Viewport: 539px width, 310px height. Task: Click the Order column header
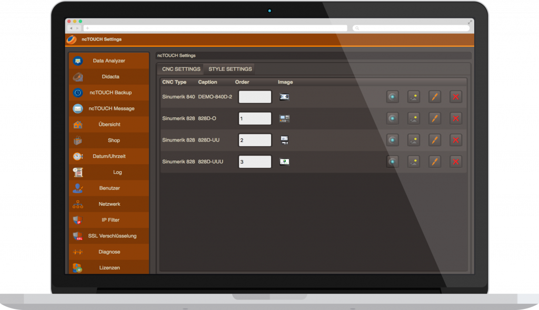pos(242,82)
